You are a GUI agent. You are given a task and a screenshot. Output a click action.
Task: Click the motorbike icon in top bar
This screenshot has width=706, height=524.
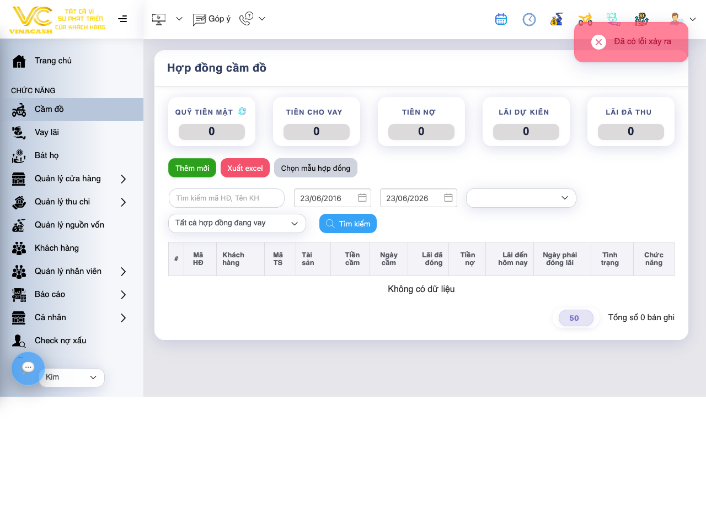tap(585, 19)
